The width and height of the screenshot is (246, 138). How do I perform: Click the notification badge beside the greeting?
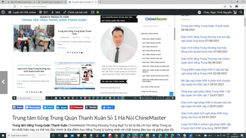coord(199,12)
